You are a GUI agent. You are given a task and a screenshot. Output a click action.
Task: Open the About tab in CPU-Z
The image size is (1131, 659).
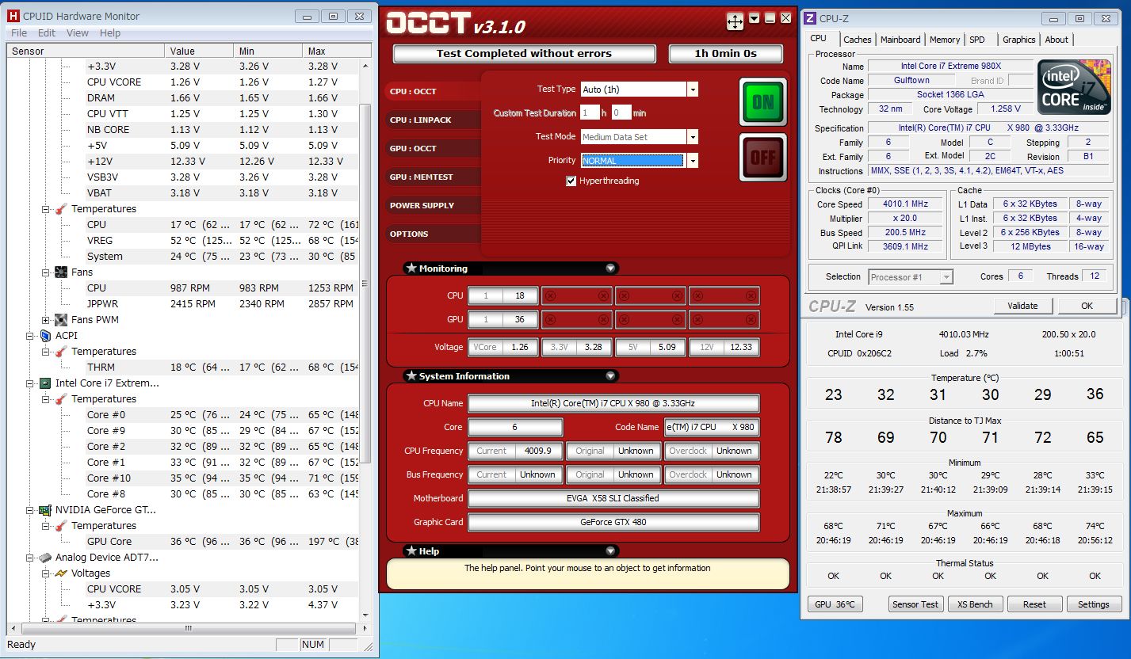click(x=1056, y=40)
